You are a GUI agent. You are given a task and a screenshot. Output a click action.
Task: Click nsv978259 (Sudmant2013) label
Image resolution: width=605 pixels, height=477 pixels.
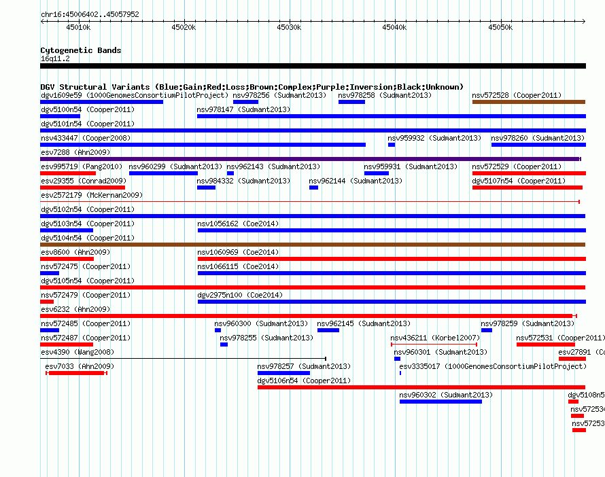click(x=528, y=323)
